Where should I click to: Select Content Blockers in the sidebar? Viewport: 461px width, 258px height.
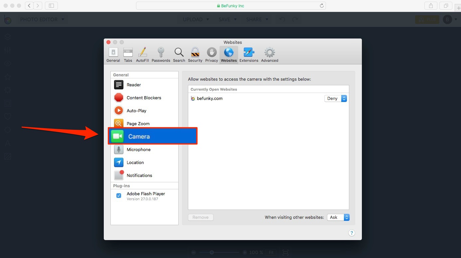click(145, 98)
